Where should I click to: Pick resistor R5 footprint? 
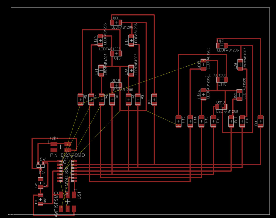pyautogui.click(x=112, y=100)
